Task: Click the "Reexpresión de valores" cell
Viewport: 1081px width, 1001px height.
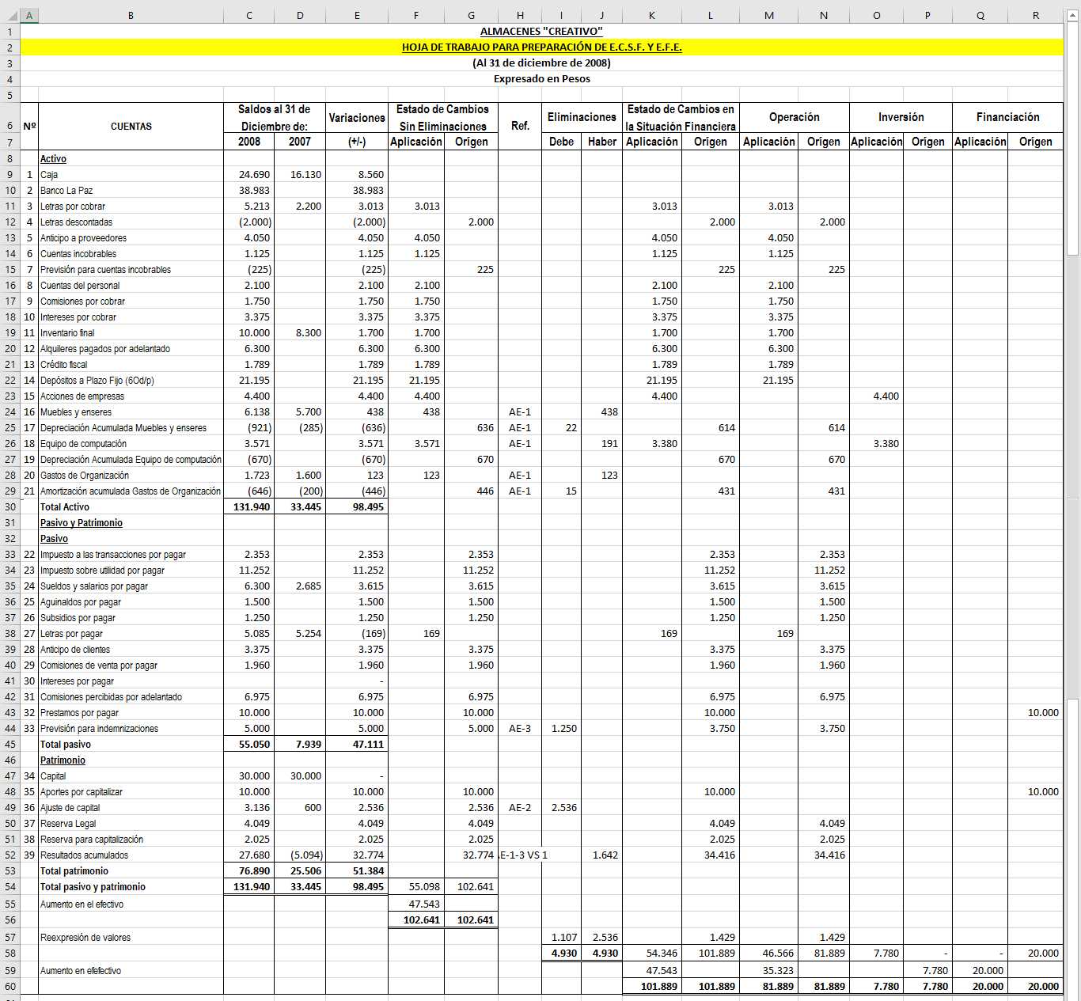Action: 131,938
